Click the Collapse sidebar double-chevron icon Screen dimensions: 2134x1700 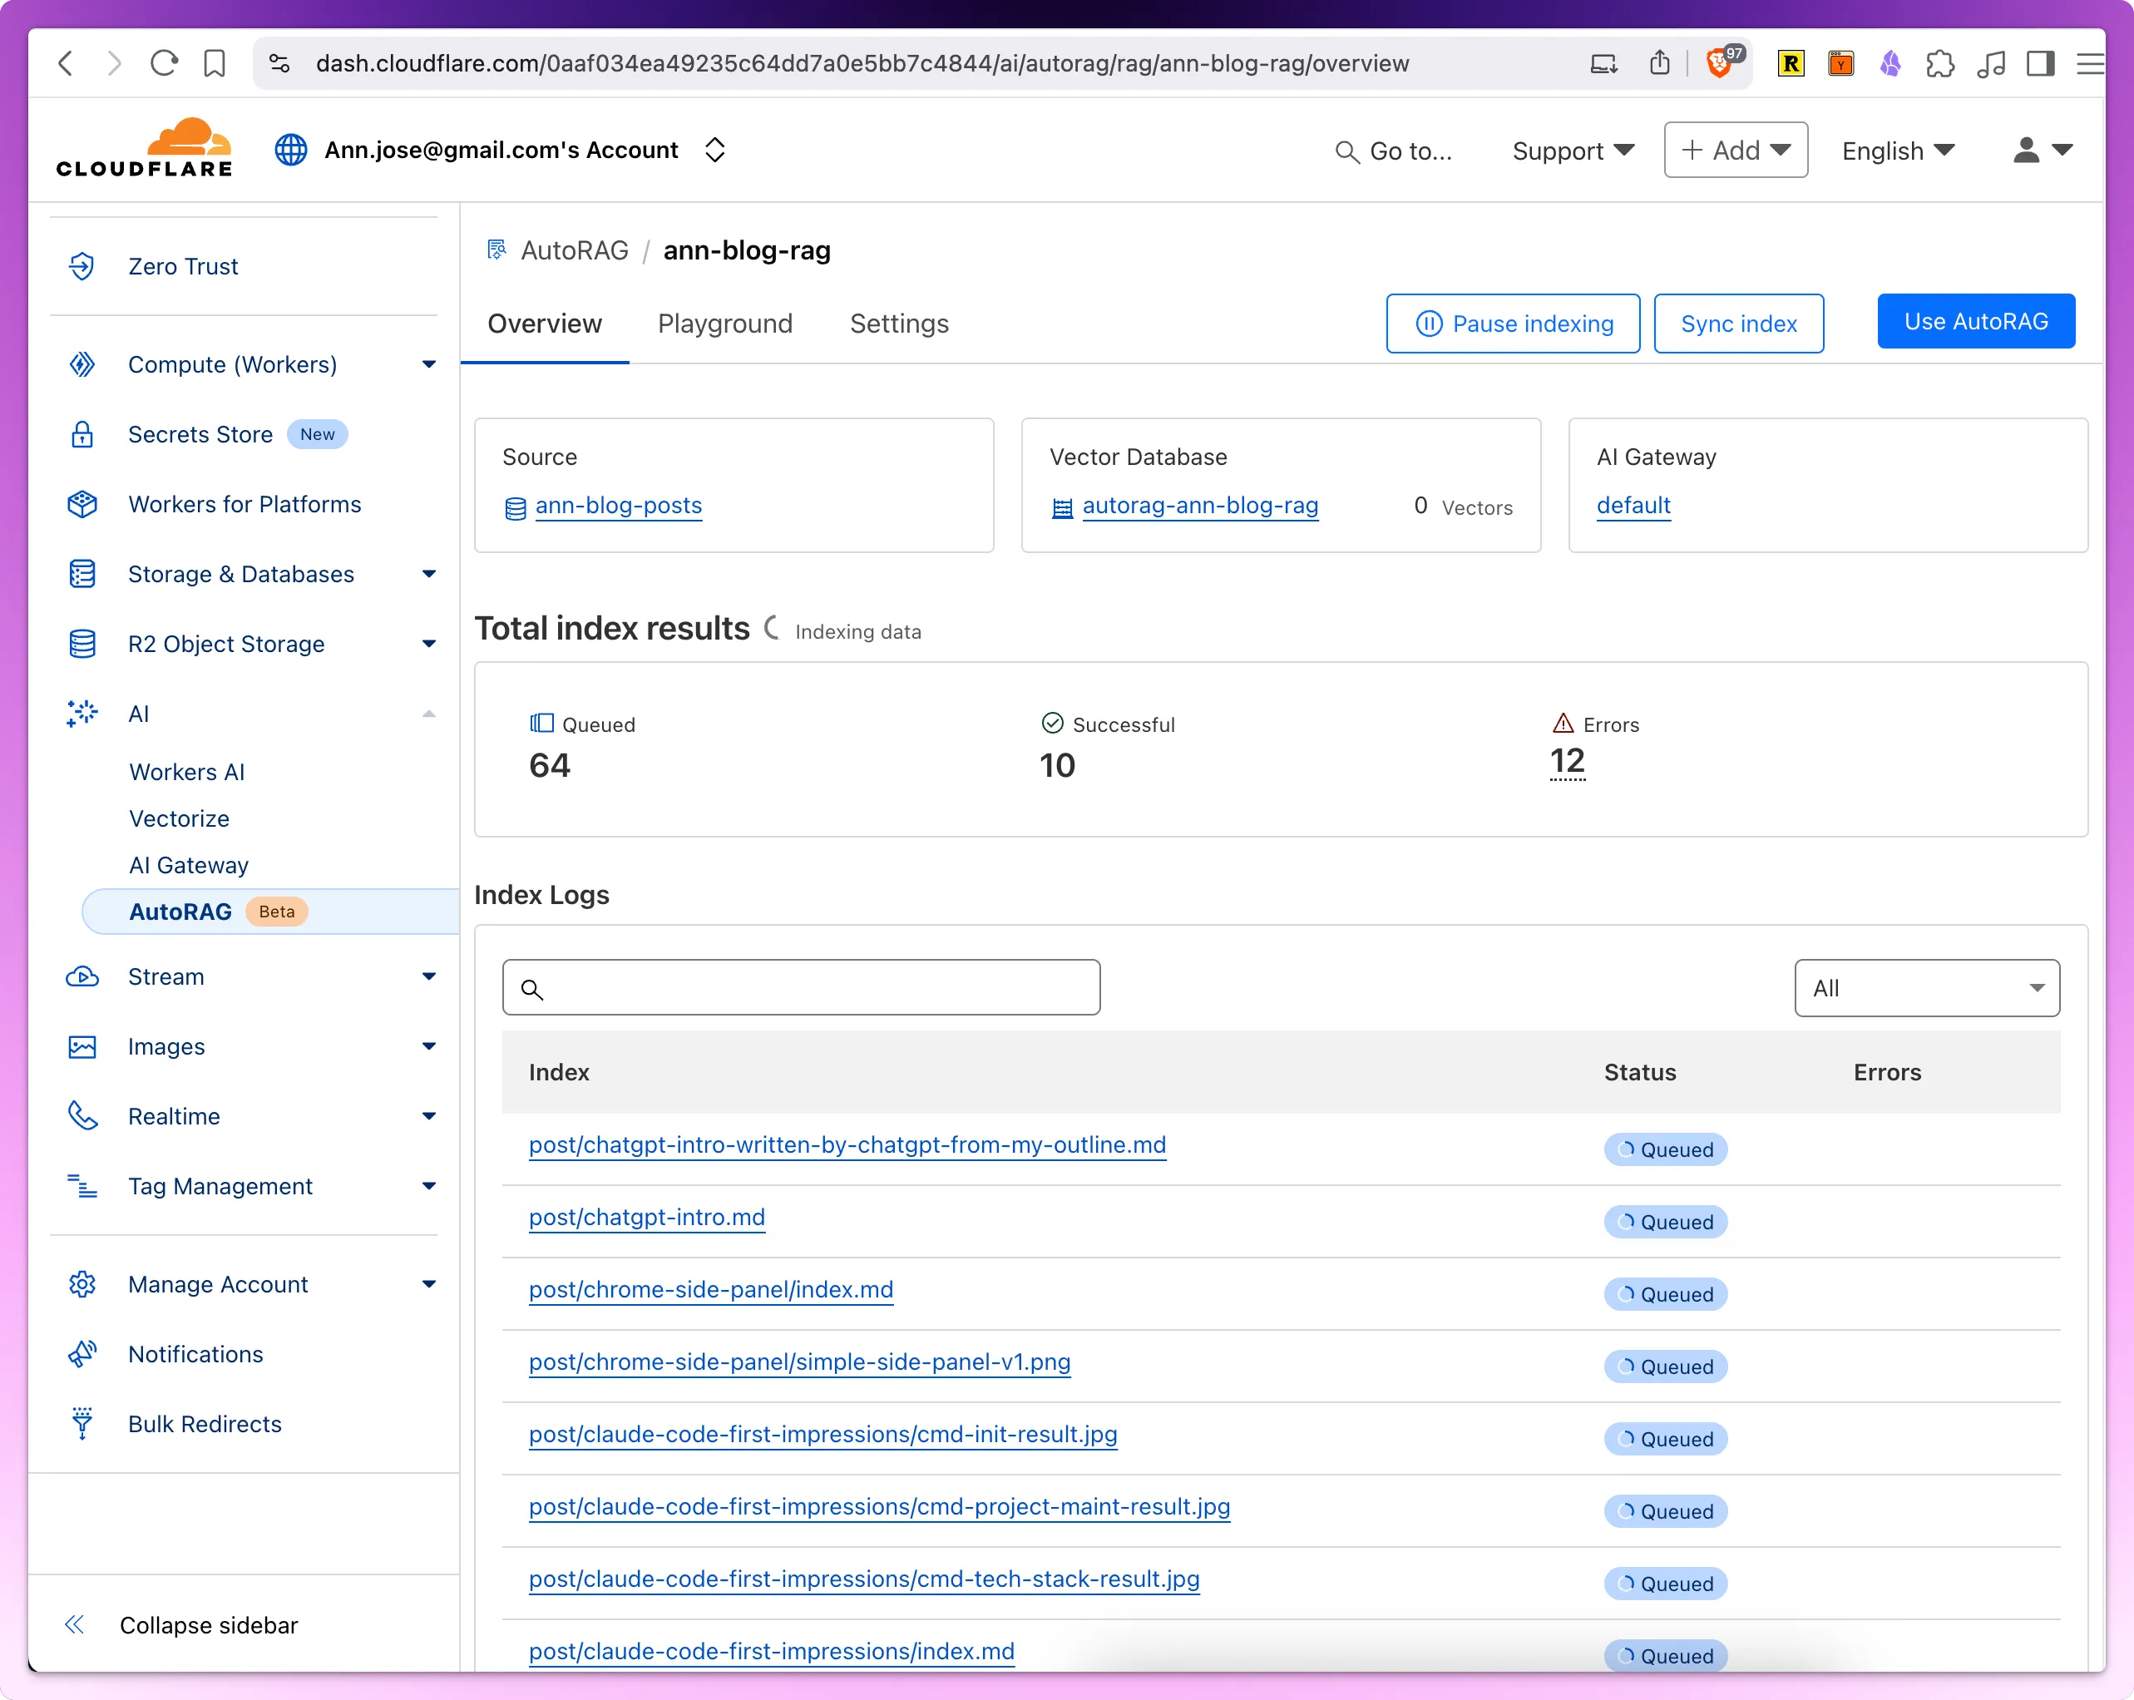[x=75, y=1625]
